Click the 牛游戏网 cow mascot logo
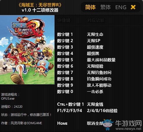 pos(108,124)
